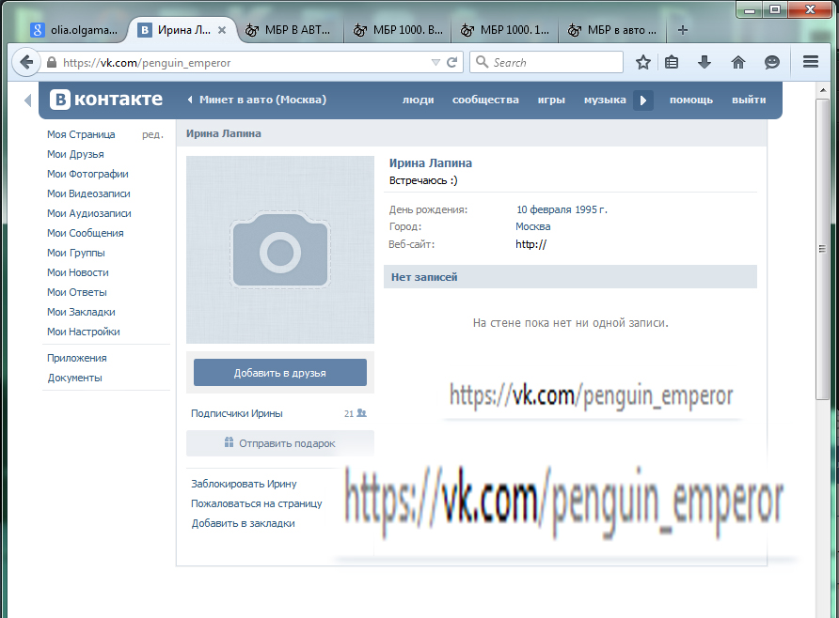Click Пожаловаться на страницу link
The width and height of the screenshot is (839, 618).
point(256,503)
